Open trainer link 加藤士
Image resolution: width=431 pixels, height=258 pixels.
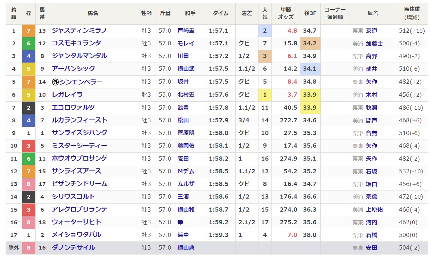point(374,44)
